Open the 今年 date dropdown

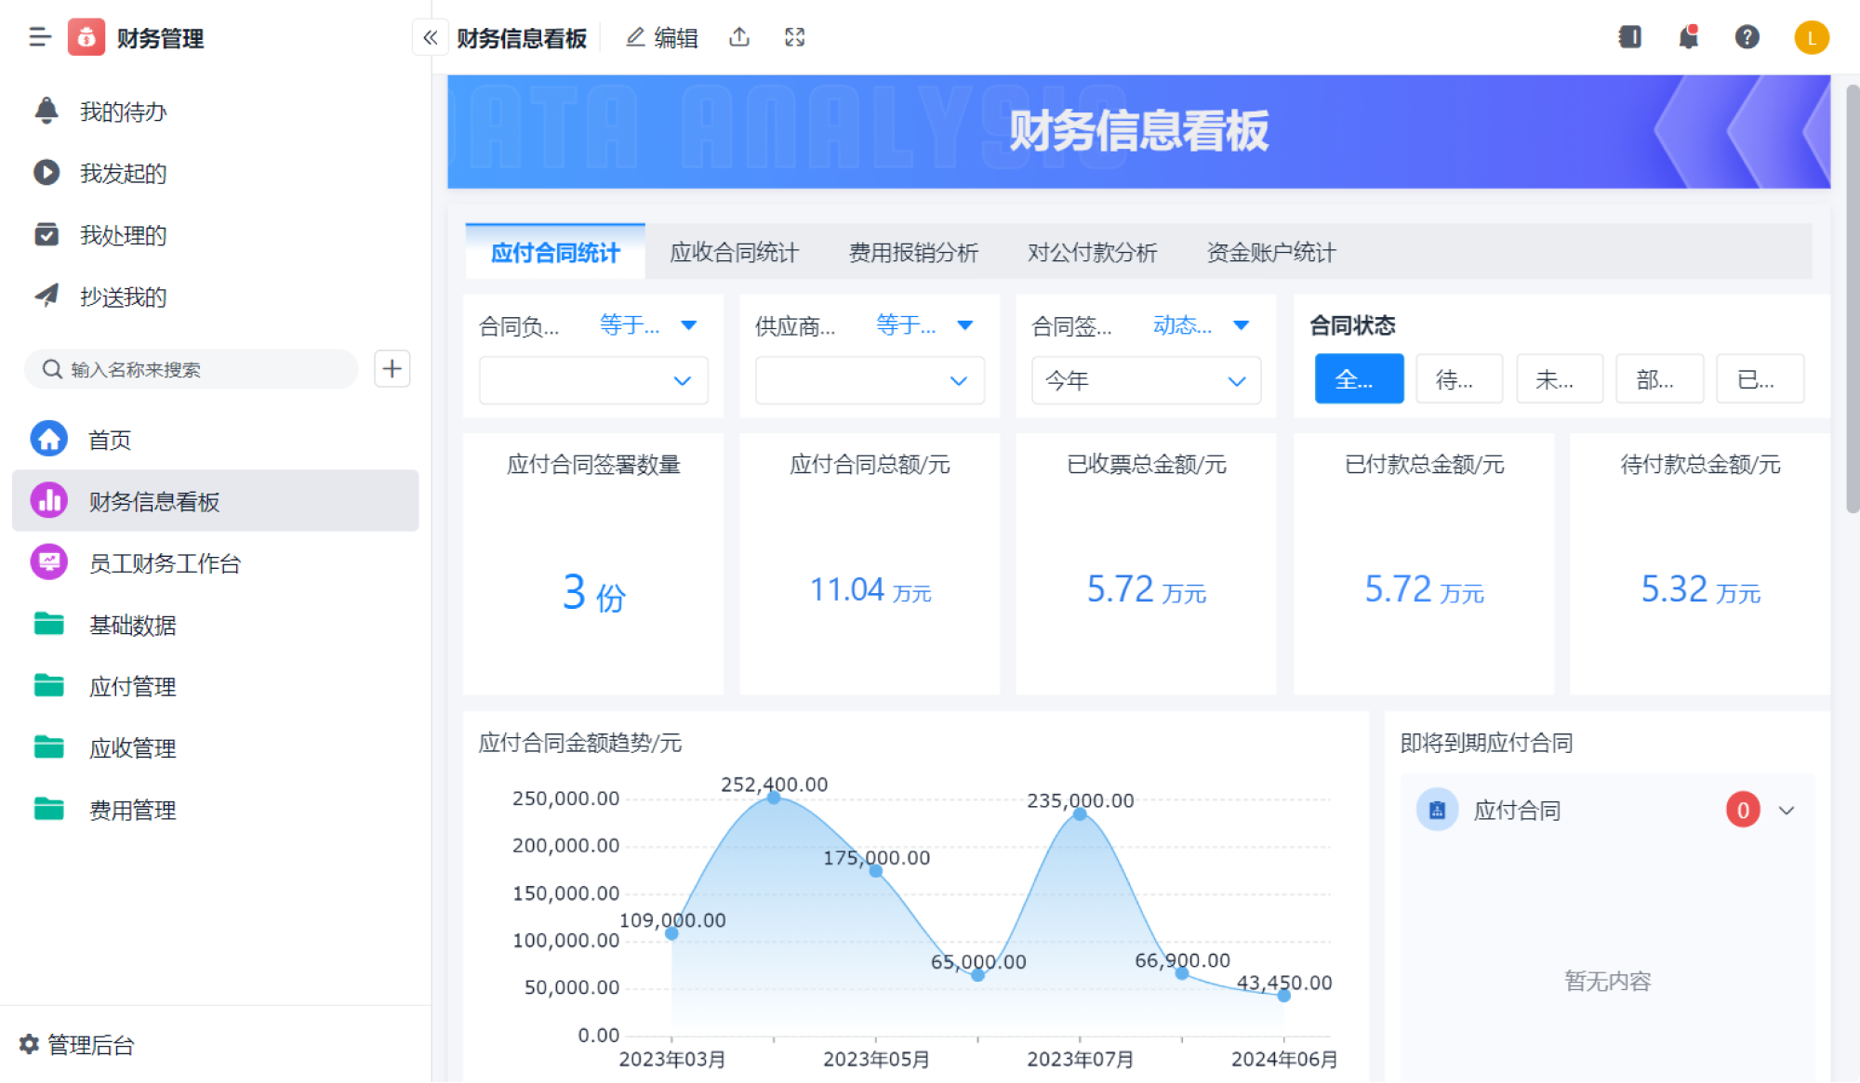pyautogui.click(x=1146, y=380)
